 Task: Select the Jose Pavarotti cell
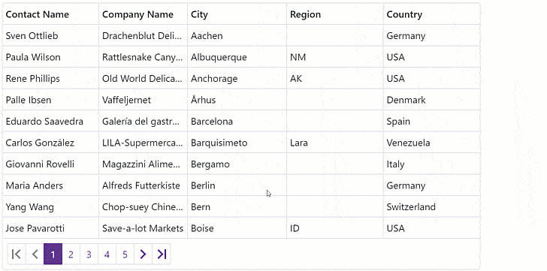pyautogui.click(x=50, y=228)
